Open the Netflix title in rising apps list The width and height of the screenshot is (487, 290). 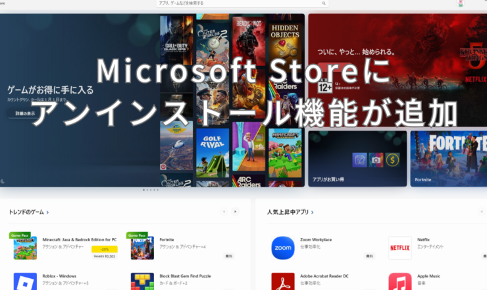(x=423, y=240)
